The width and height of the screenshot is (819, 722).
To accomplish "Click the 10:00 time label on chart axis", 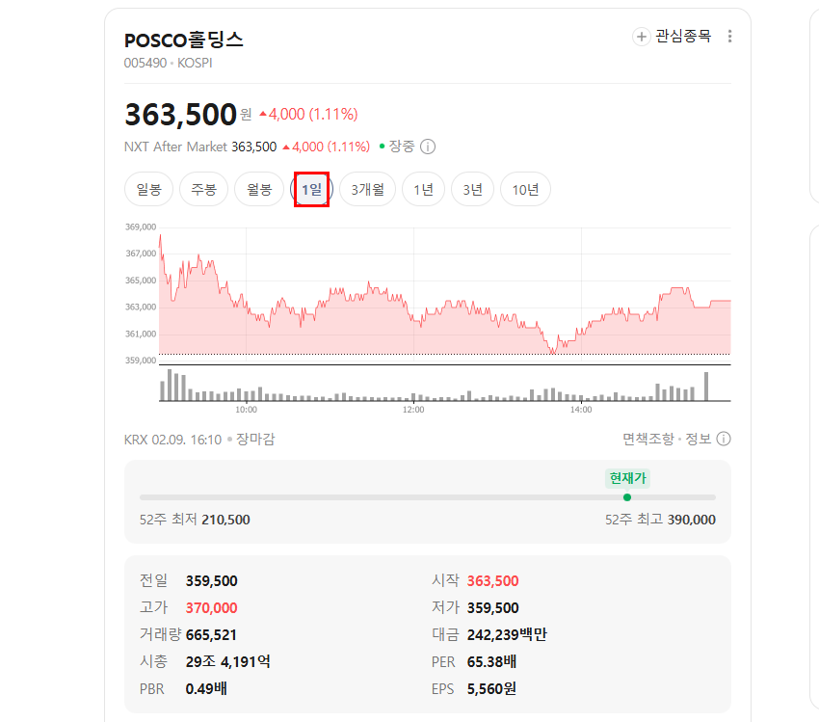I will (x=246, y=410).
